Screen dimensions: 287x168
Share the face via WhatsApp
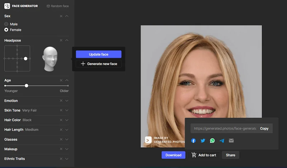(x=212, y=141)
